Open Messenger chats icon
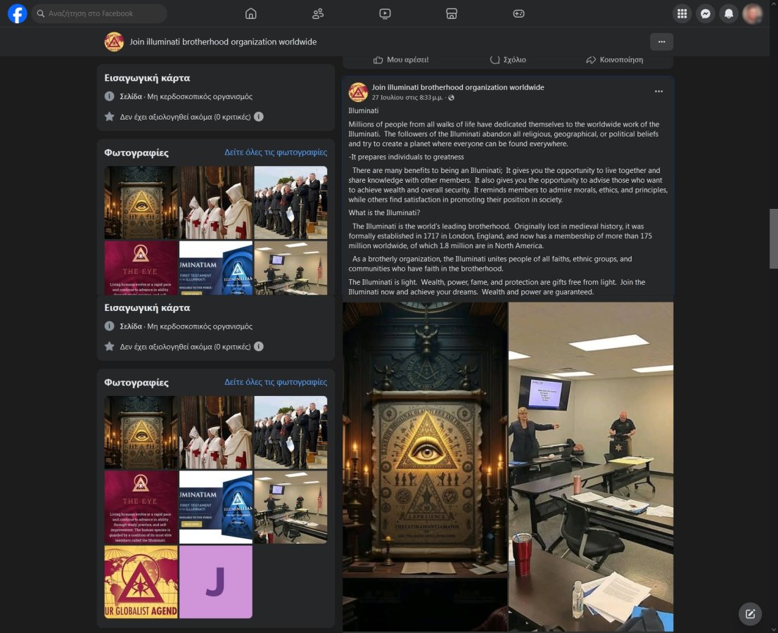This screenshot has width=778, height=633. click(705, 13)
